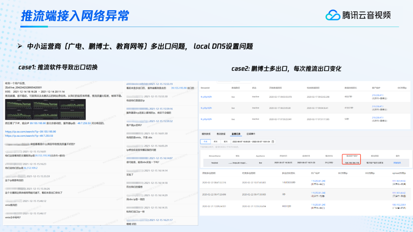The height and width of the screenshot is (232, 413).
Task: Open 详细信息 link in the hwztest row
Action: click(398, 163)
